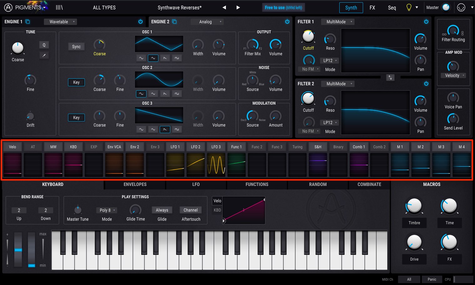Copy Engine 1 settings icon

click(x=28, y=22)
